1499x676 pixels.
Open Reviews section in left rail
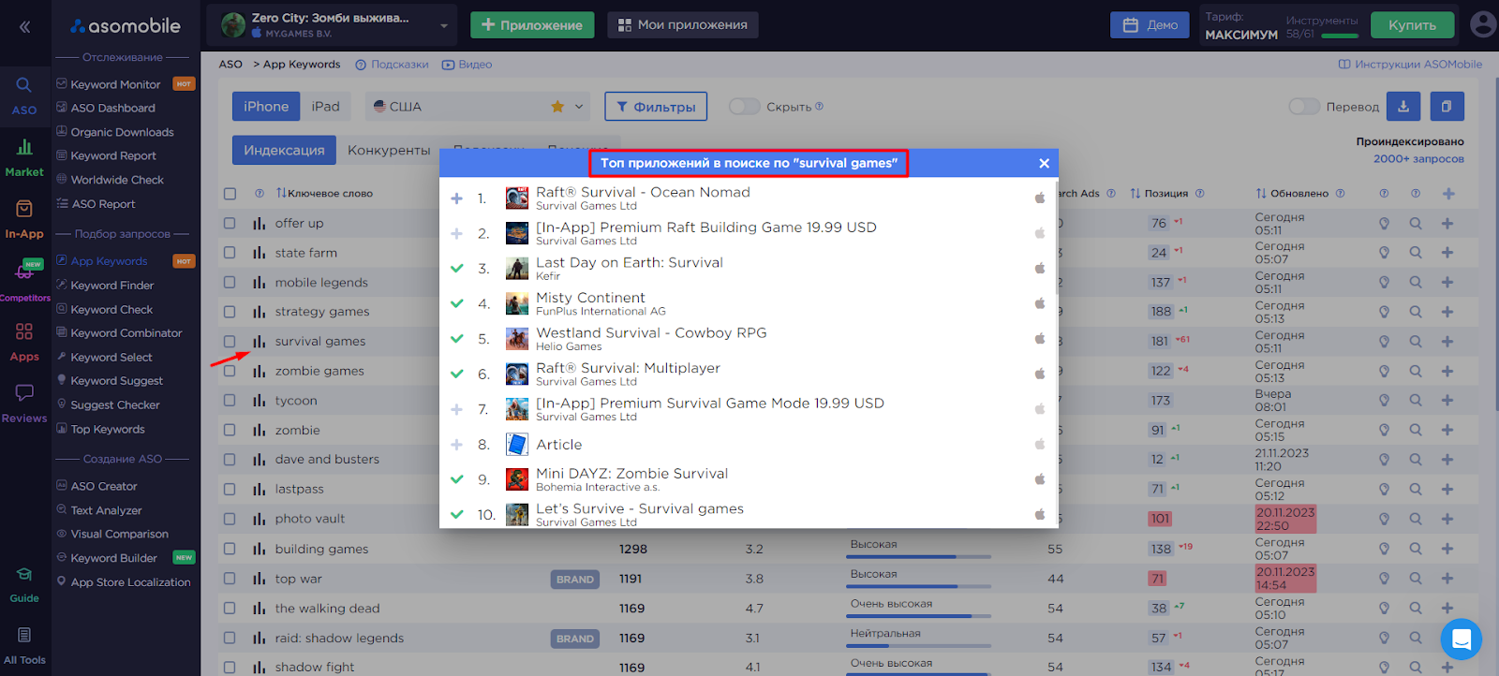[24, 404]
